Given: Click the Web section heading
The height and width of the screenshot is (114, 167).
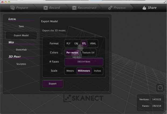Looking at the screenshot, I should tap(11, 42).
